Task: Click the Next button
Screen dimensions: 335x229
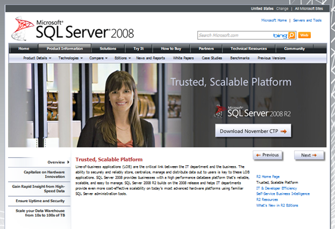Action: pos(309,156)
